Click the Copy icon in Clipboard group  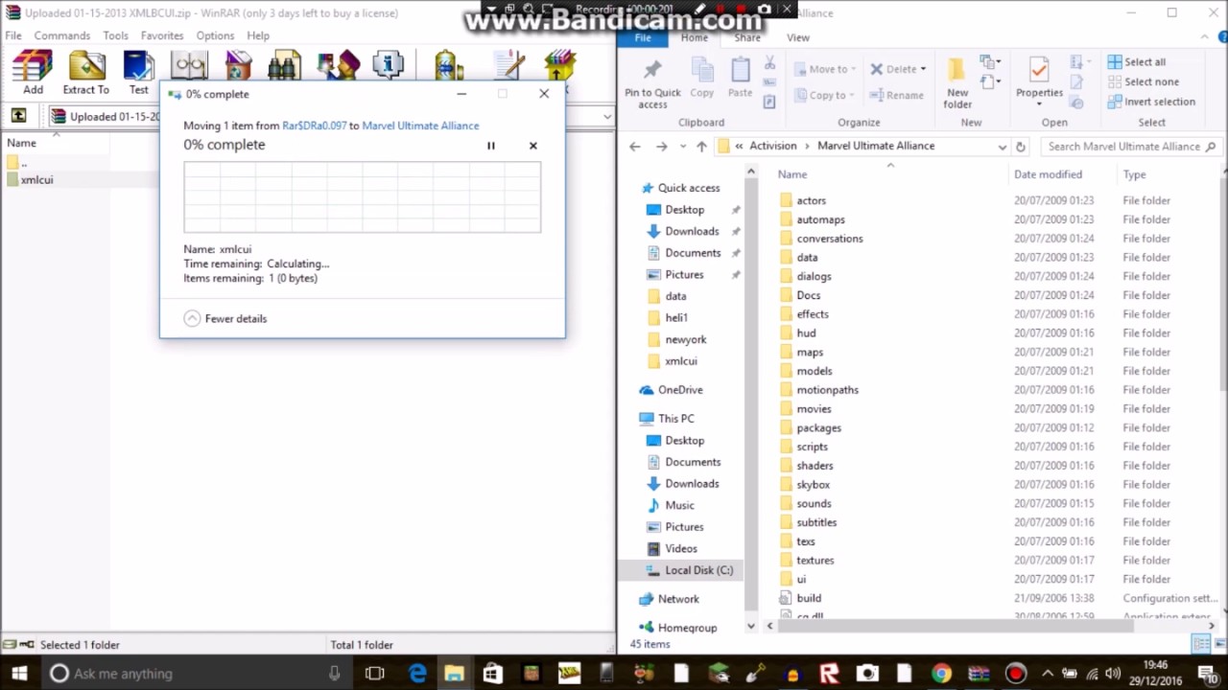[702, 79]
